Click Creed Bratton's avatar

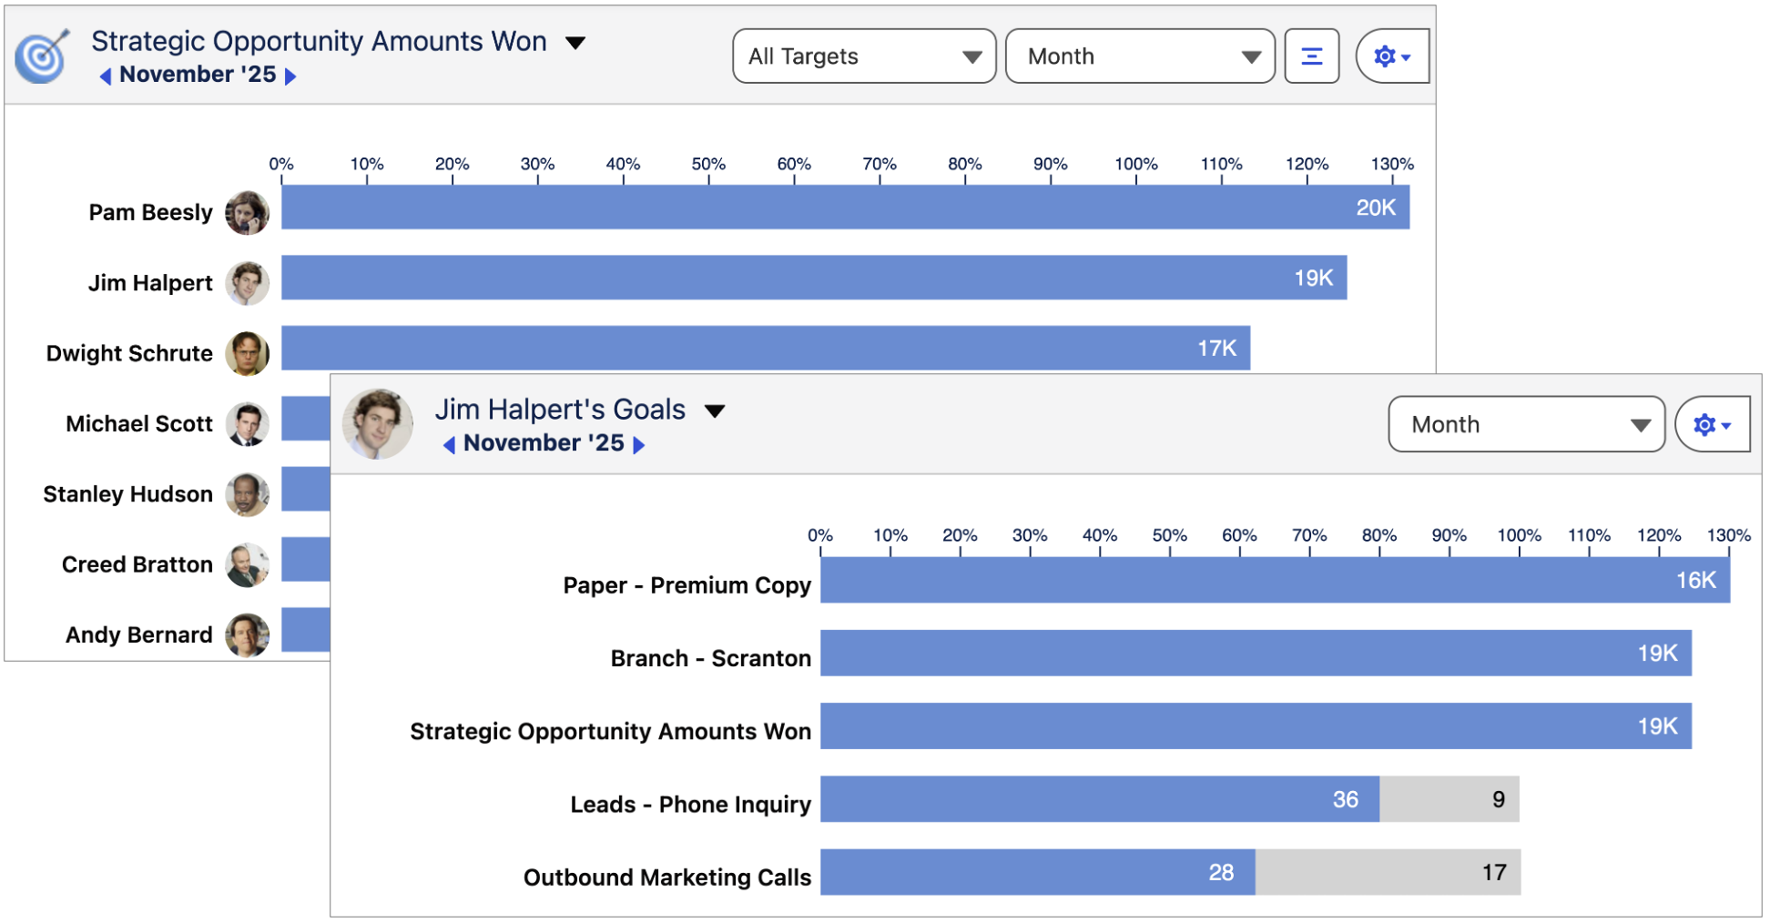coord(247,564)
